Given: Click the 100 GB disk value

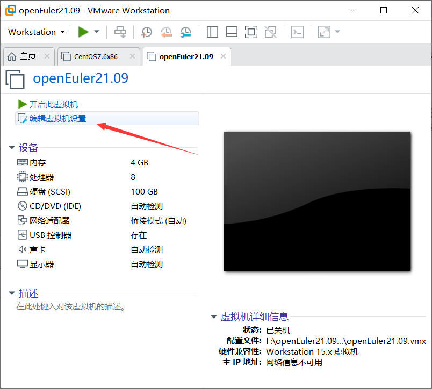Looking at the screenshot, I should (145, 191).
